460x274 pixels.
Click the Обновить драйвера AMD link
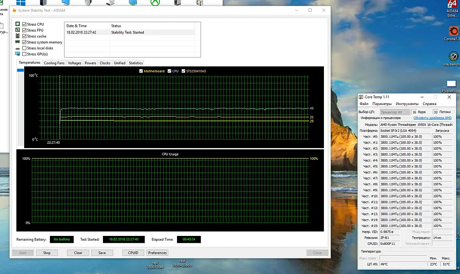432,118
